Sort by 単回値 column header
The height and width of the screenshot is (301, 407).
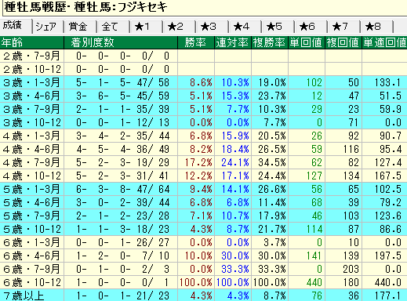(307, 42)
